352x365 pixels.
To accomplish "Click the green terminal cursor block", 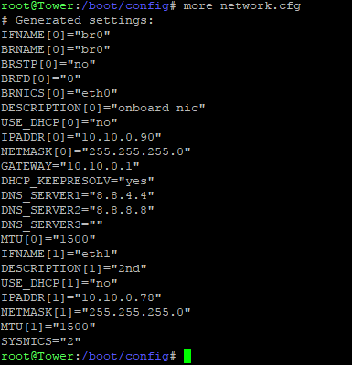I will pos(187,356).
